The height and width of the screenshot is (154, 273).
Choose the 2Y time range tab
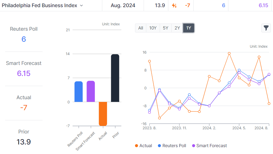[x=177, y=28]
